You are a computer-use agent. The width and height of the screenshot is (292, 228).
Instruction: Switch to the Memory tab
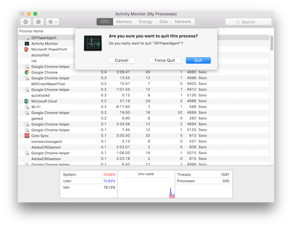[x=124, y=22]
